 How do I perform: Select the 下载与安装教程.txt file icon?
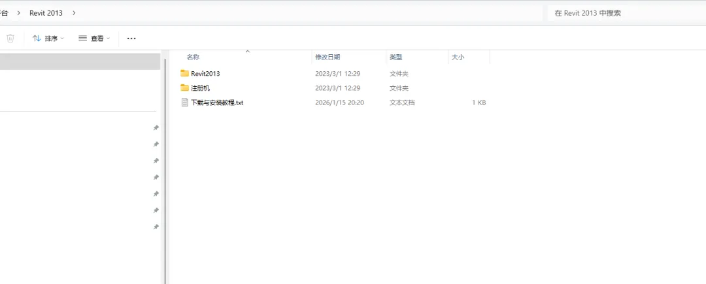coord(184,103)
